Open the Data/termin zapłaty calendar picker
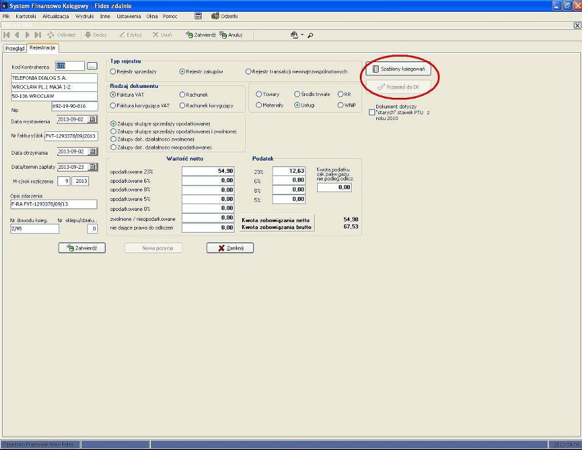This screenshot has height=450, width=582. [92, 167]
